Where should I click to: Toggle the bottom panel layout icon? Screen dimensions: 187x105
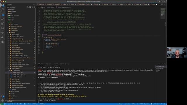[160, 1]
